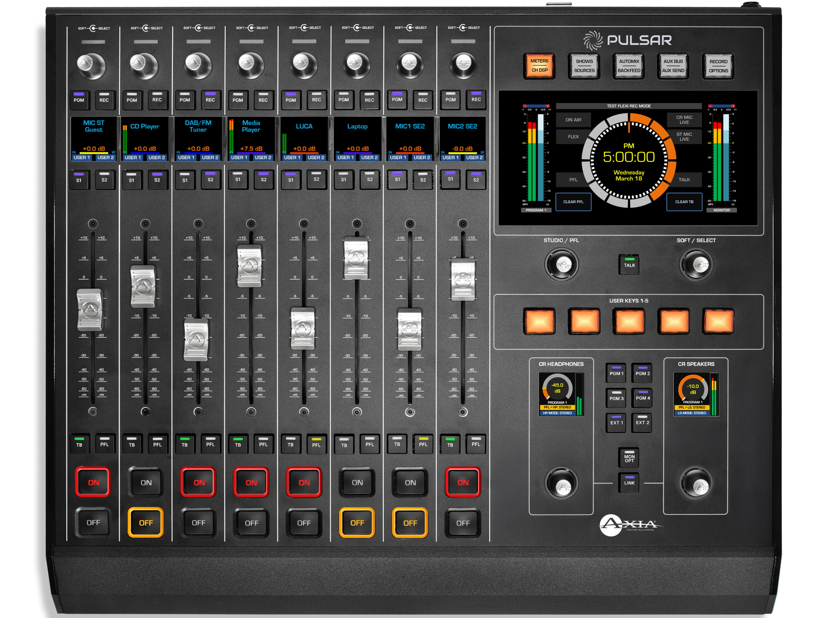
Task: Tap the ON AIR touchscreen indicator
Action: pos(573,120)
